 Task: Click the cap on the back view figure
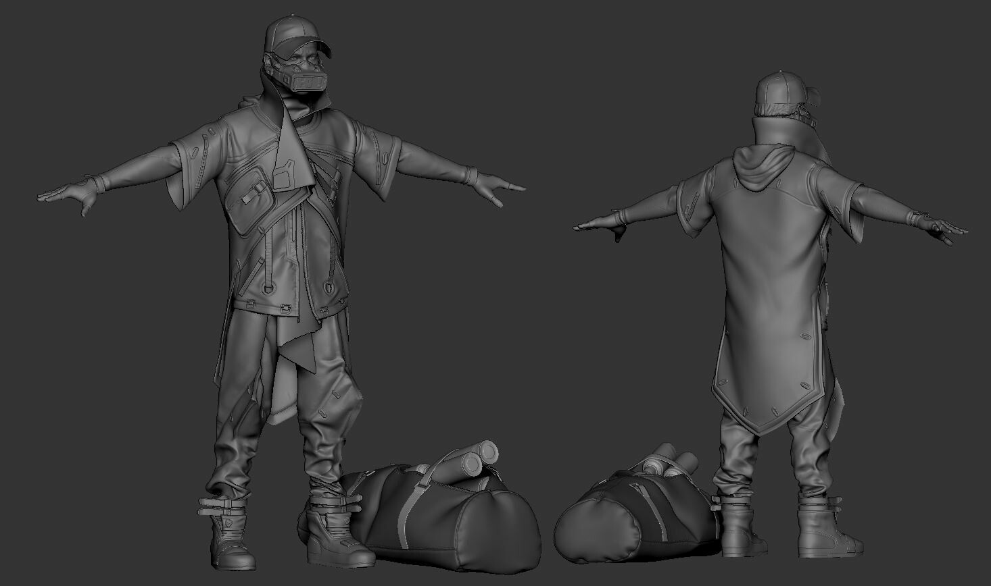(x=781, y=88)
